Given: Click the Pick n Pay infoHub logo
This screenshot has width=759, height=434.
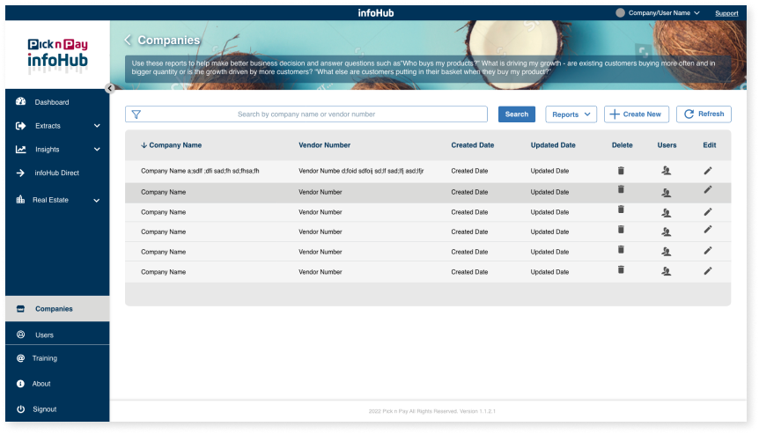Looking at the screenshot, I should pos(57,55).
